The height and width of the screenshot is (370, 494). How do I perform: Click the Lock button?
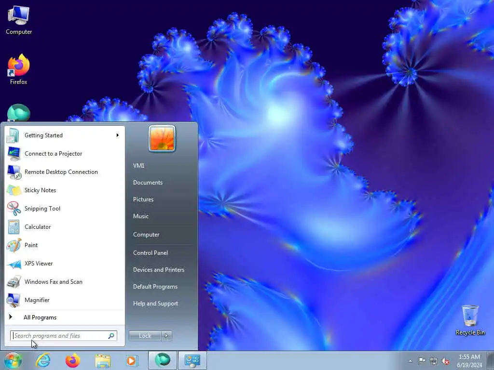click(145, 336)
